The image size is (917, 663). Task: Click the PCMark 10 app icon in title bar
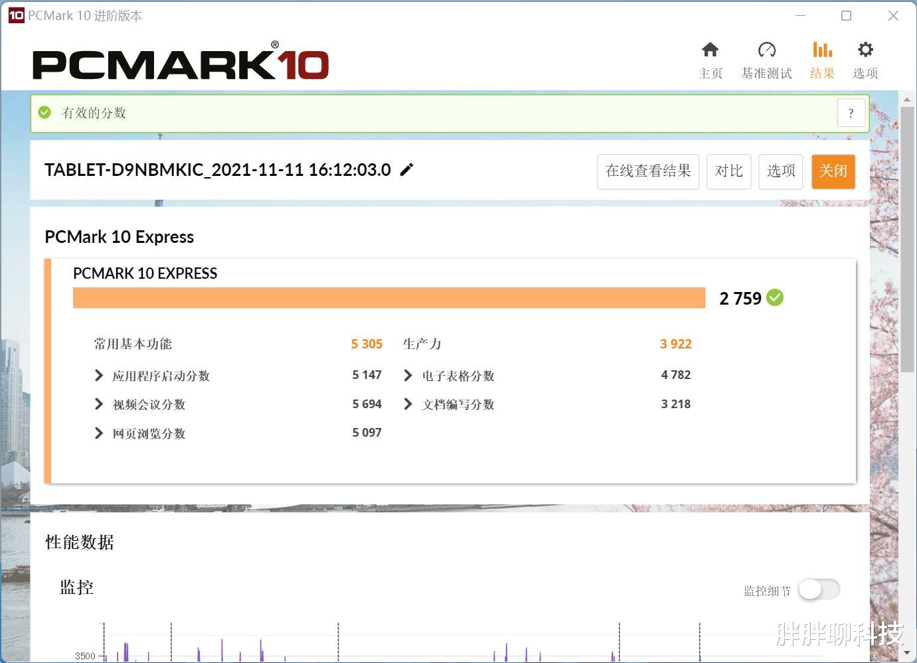click(16, 15)
